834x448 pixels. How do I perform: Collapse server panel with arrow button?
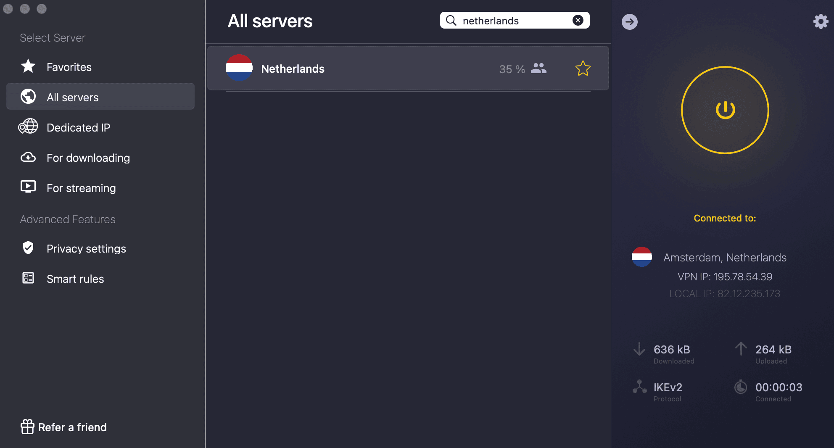point(630,22)
